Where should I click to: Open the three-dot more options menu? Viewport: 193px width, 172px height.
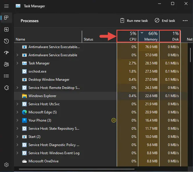pos(185,21)
